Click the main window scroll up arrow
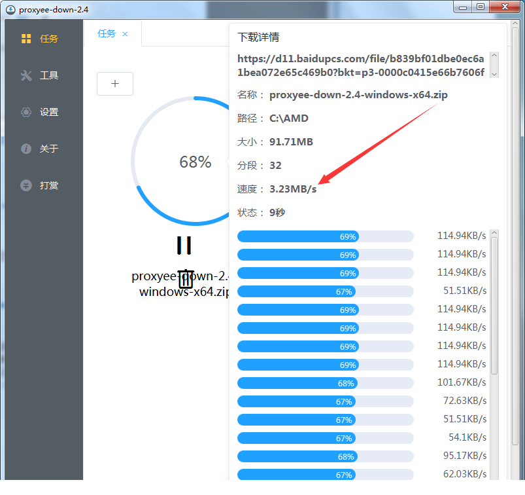 [x=515, y=23]
